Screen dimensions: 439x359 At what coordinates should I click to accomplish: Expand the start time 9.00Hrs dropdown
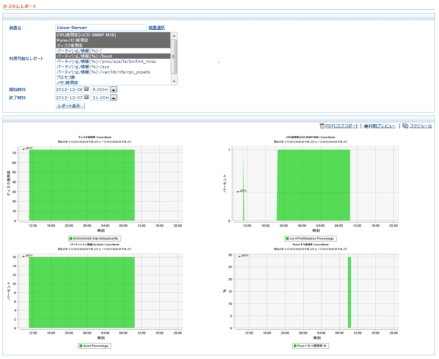pyautogui.click(x=114, y=90)
